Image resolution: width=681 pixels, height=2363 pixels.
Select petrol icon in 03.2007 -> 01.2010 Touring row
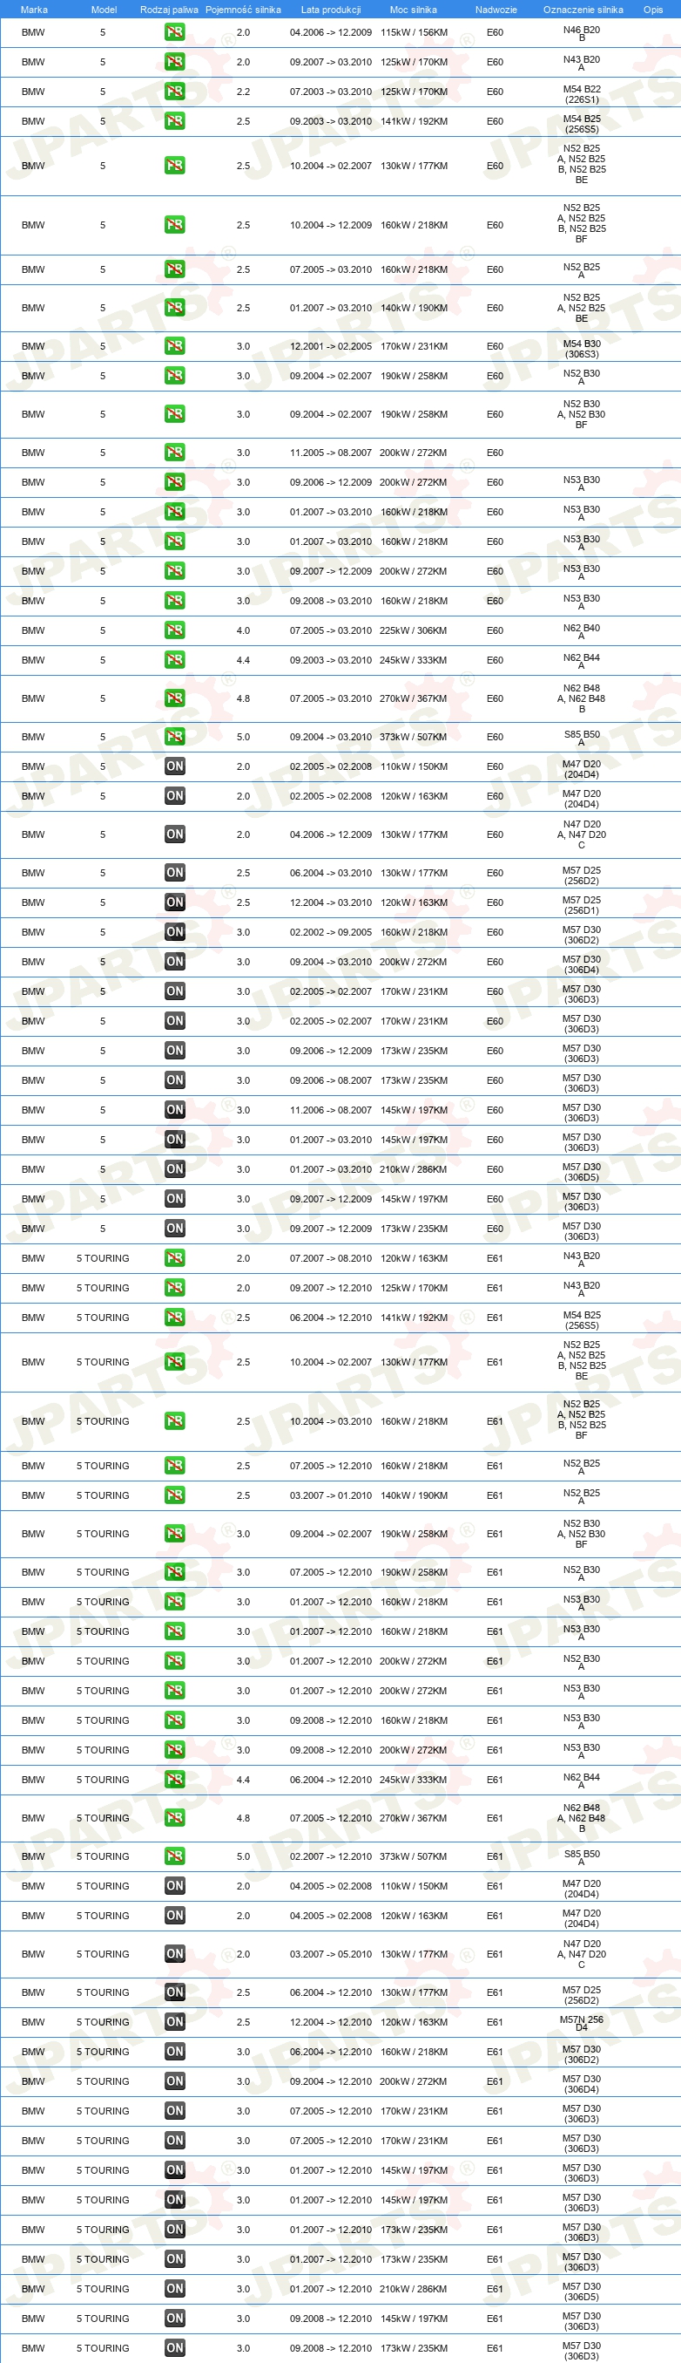(x=174, y=1495)
